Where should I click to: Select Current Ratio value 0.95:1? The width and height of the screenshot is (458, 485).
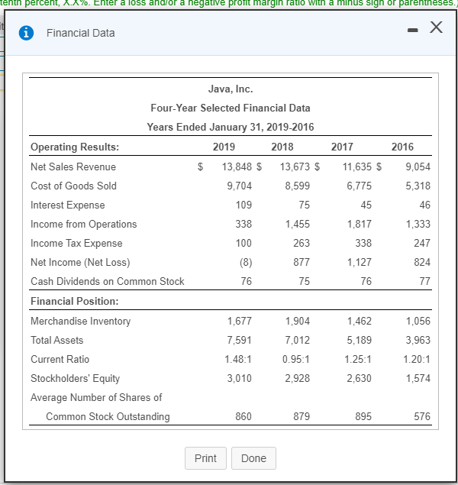click(295, 360)
